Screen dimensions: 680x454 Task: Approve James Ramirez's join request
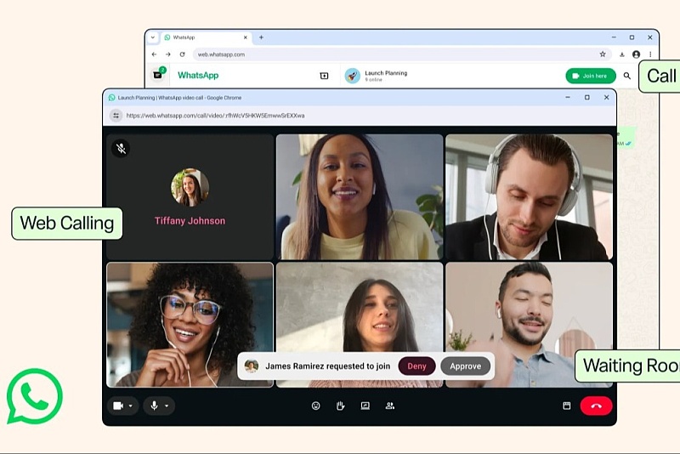click(465, 366)
